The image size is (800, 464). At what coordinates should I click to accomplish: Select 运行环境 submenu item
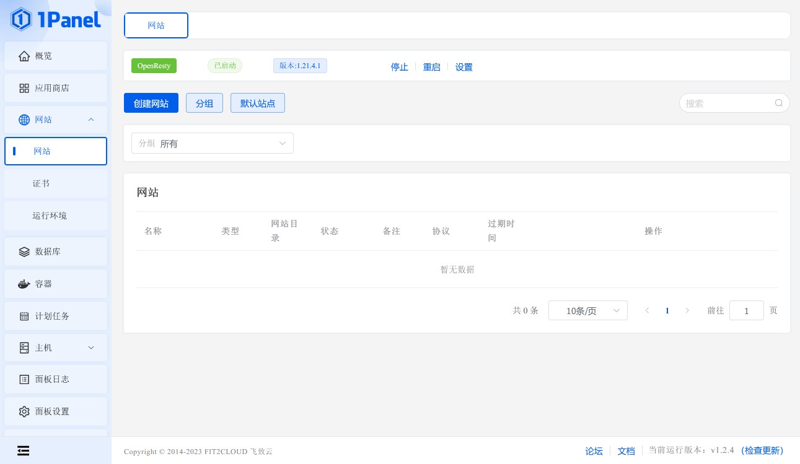click(x=56, y=216)
